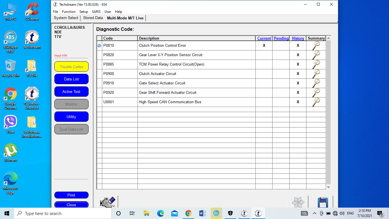This screenshot has width=389, height=219.
Task: Open the Active Test panel
Action: click(x=71, y=92)
